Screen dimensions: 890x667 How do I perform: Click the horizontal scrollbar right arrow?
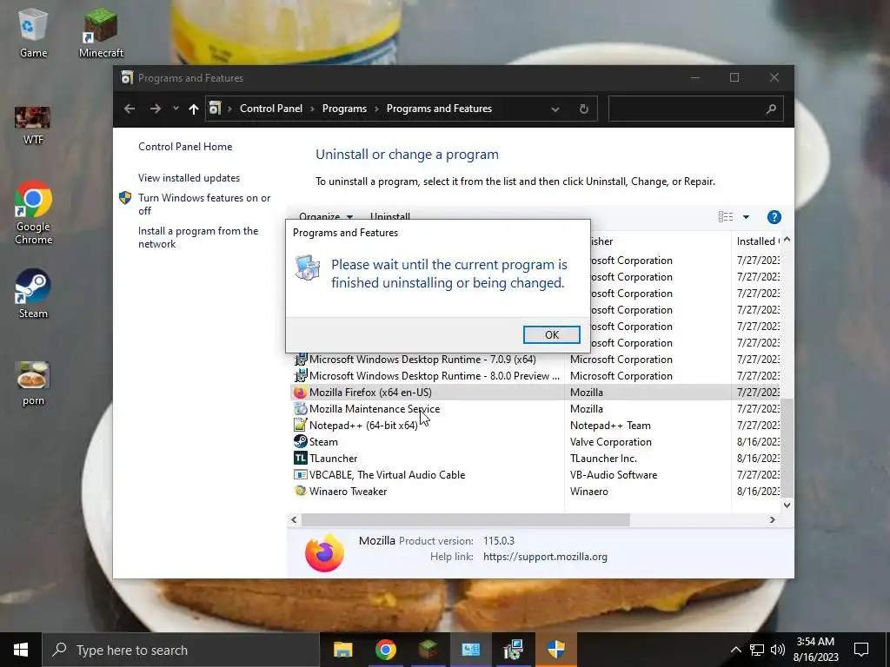pos(772,519)
